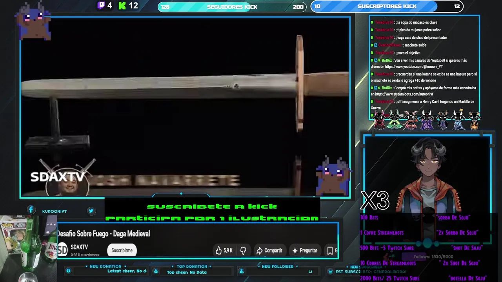Open the streamloots.com/kuroonivt chat link
The image size is (502, 282).
coord(404,94)
